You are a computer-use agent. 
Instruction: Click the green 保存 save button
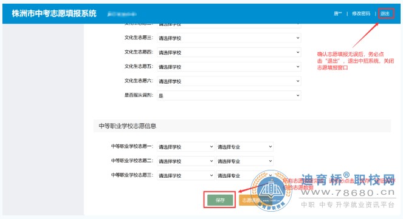(x=220, y=200)
